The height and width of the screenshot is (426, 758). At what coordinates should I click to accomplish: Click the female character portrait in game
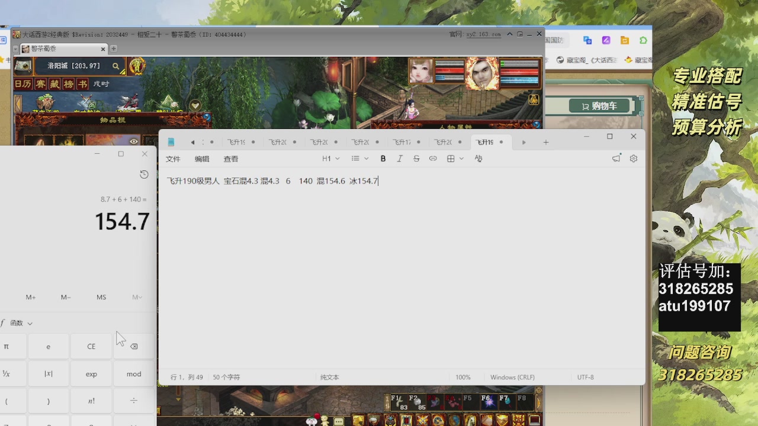[x=421, y=72]
